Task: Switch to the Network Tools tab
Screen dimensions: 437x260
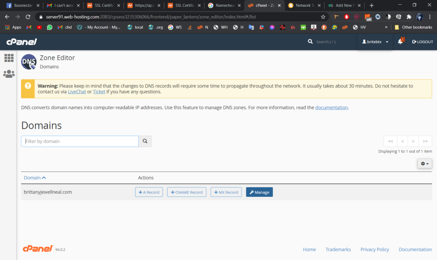Action: [x=305, y=6]
